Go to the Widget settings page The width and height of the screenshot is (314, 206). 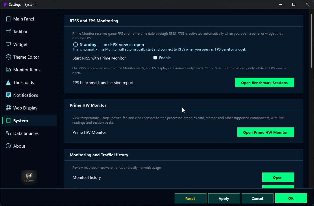(29, 44)
